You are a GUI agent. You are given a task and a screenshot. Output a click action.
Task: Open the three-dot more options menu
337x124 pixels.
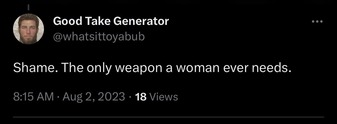(x=317, y=21)
